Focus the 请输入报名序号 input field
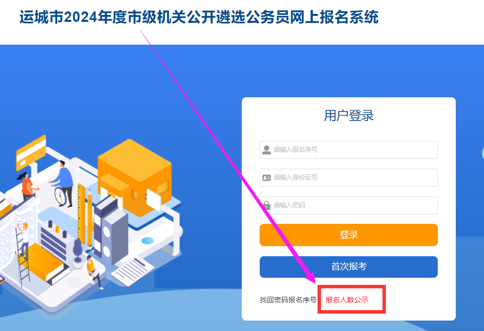The height and width of the screenshot is (331, 484). (348, 150)
